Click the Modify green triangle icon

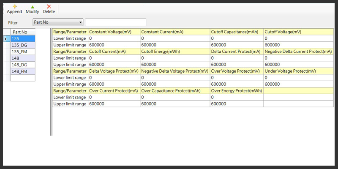(x=33, y=7)
